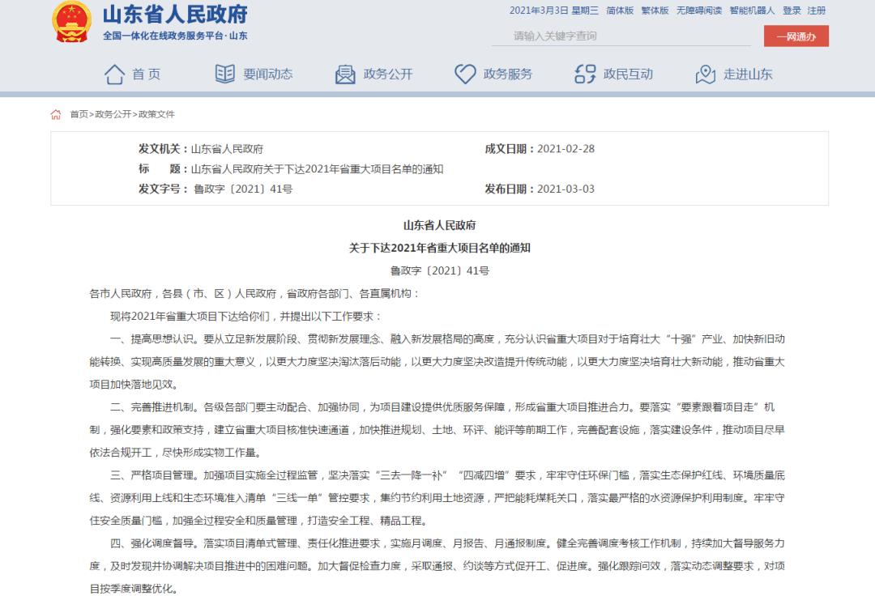Click the small home icon in breadcrumb
The image size is (875, 600).
point(55,114)
